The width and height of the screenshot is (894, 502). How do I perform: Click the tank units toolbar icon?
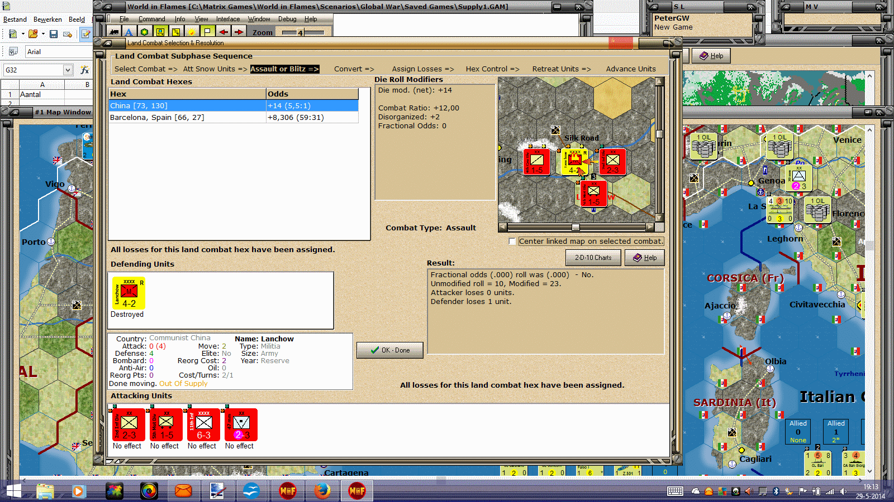pyautogui.click(x=114, y=32)
